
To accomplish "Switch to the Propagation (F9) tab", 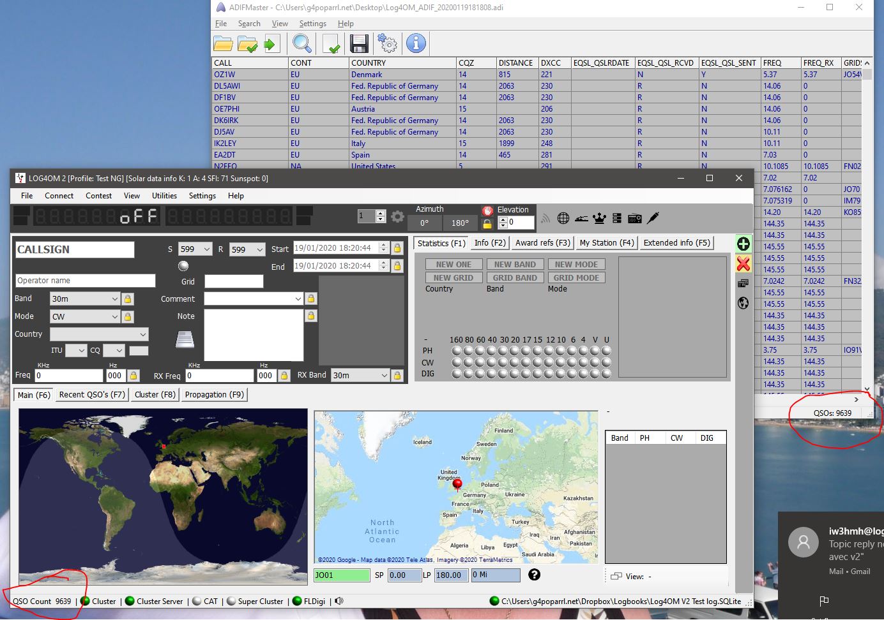I will coord(214,395).
